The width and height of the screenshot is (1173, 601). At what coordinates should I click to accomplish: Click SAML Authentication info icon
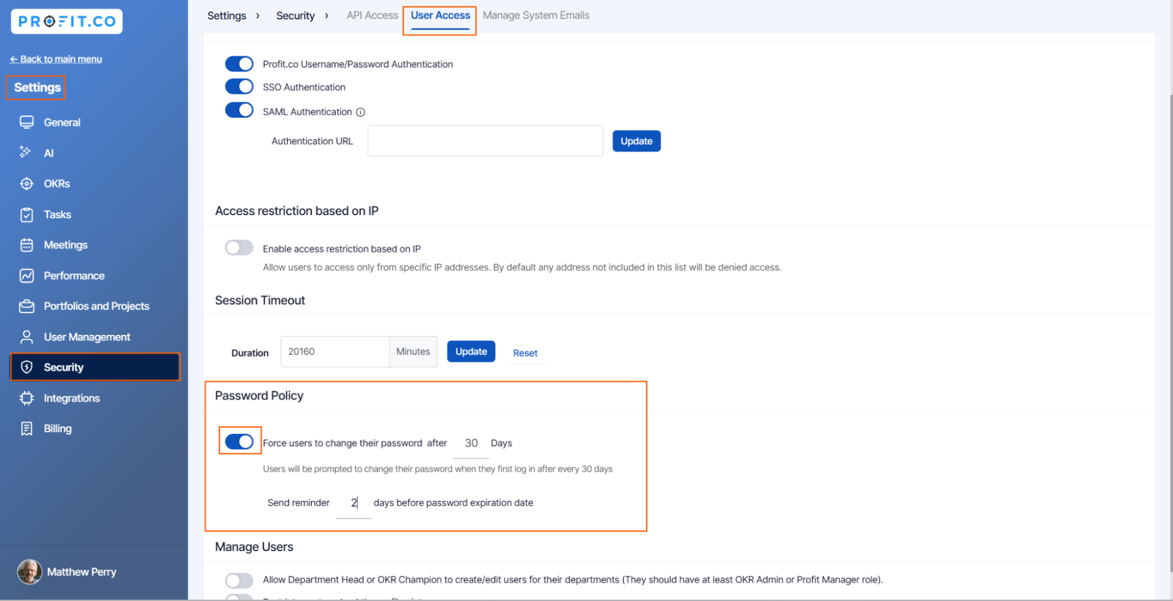click(x=361, y=112)
